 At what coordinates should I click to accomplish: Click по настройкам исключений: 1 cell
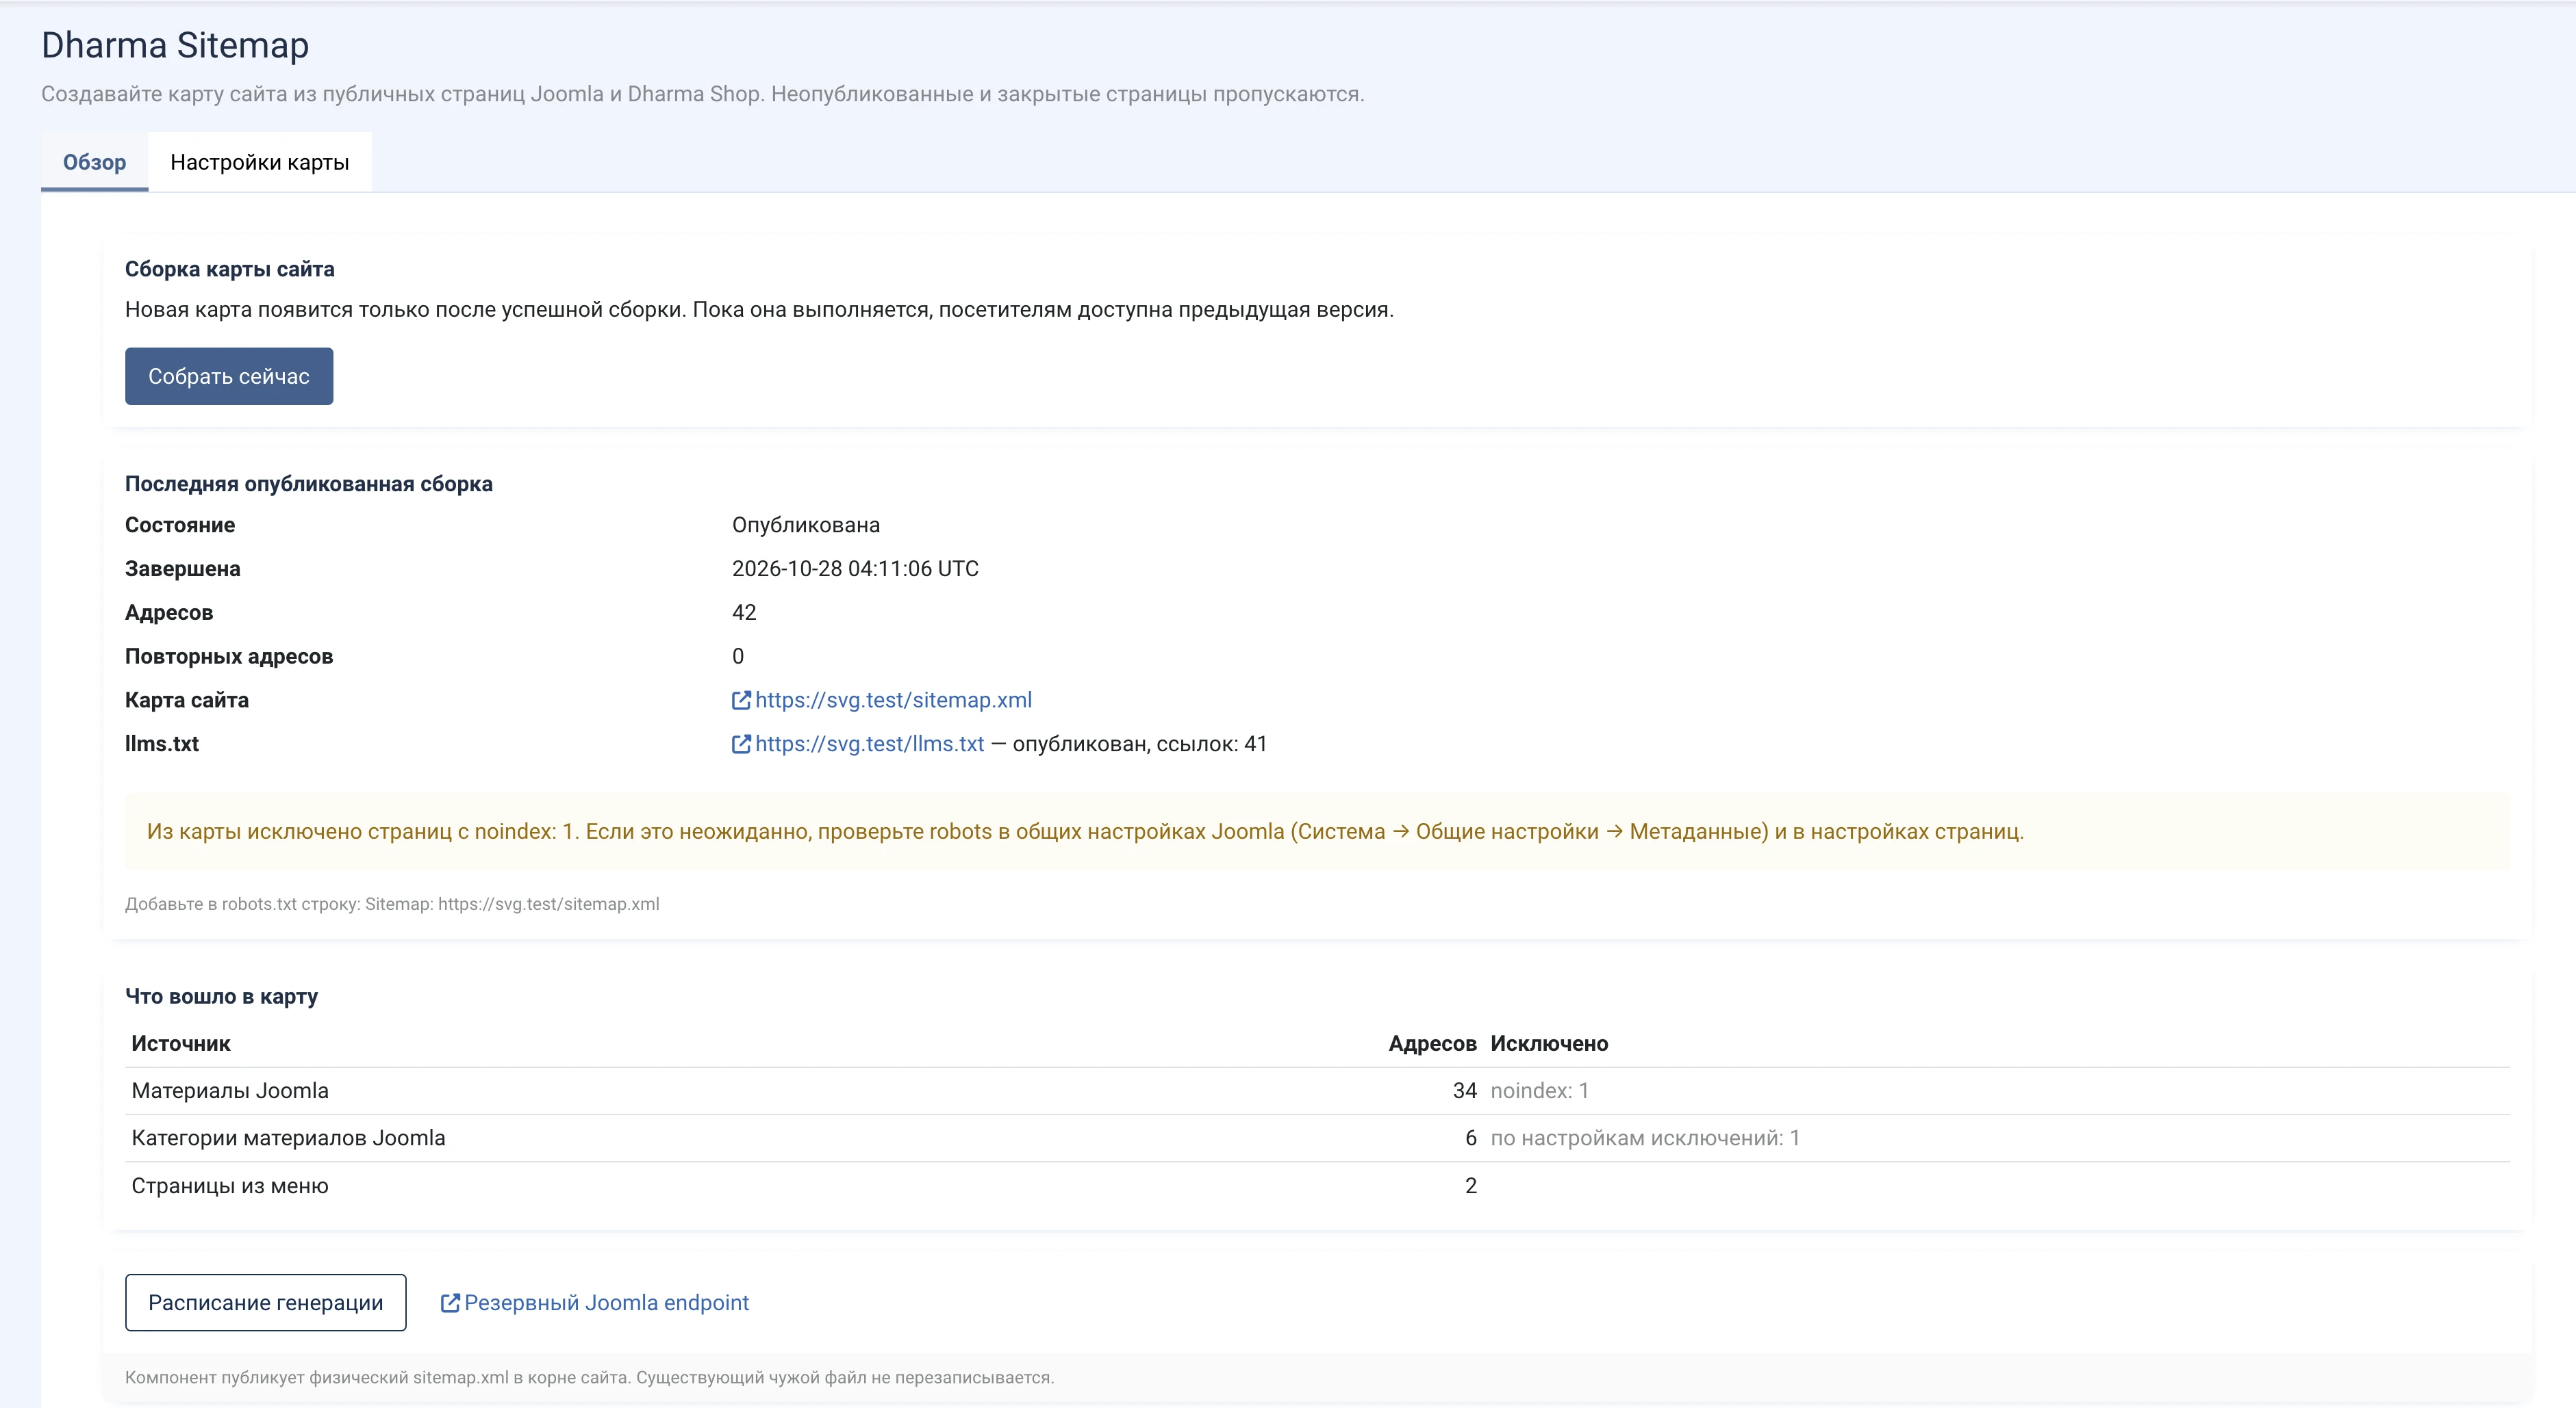pos(1645,1138)
